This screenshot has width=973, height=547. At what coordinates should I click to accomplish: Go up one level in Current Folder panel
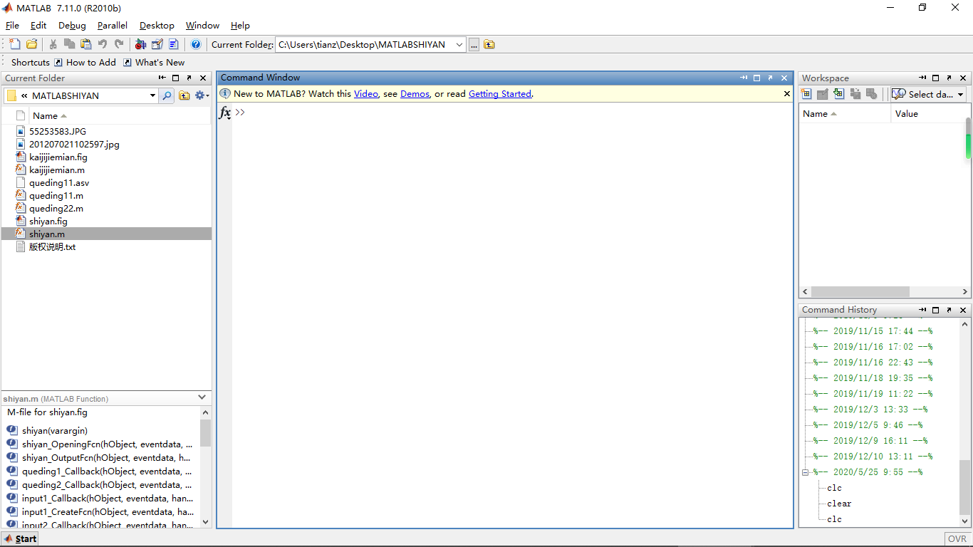point(184,95)
